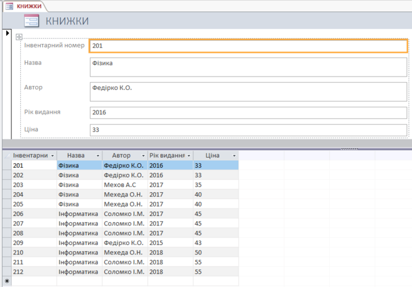Screen dimensions: 412x287
Task: Click author cell Мехов А.С
Action: [x=125, y=185]
